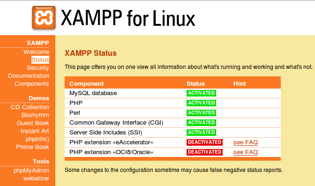The width and height of the screenshot is (315, 186).
Task: Open the Welcome page in sidebar
Action: [x=36, y=52]
